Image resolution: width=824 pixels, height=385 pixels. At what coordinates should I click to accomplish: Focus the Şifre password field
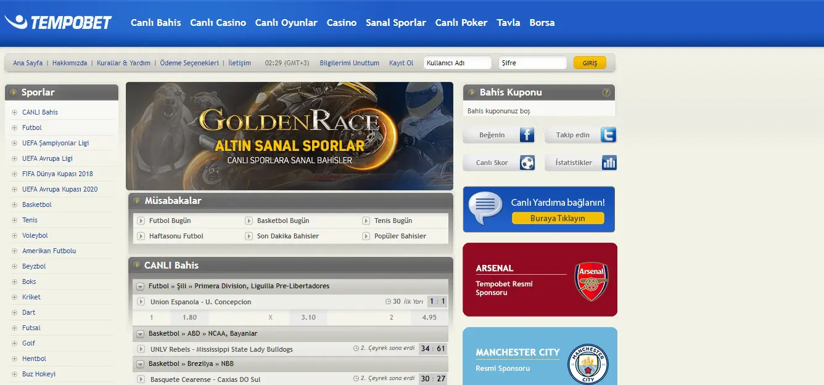coord(533,63)
